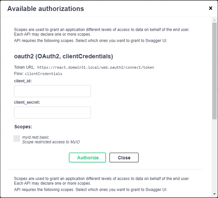218x198 pixels.
Task: Click the first scopes explanation paragraph
Action: (x=102, y=32)
